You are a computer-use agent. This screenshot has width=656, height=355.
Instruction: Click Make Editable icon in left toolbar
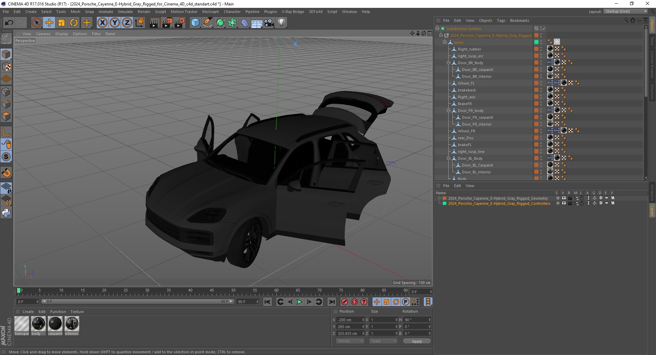coord(6,39)
